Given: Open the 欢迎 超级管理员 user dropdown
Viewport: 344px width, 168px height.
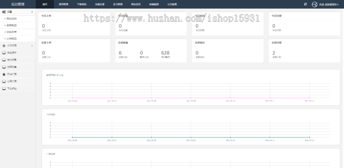Looking at the screenshot, I should [x=328, y=5].
